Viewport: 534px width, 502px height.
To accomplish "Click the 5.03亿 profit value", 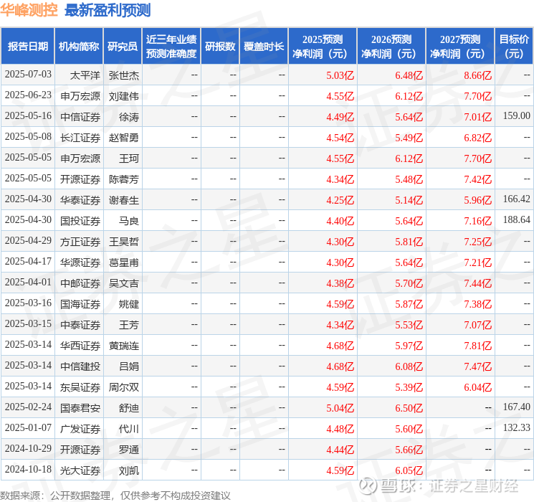I will [340, 75].
